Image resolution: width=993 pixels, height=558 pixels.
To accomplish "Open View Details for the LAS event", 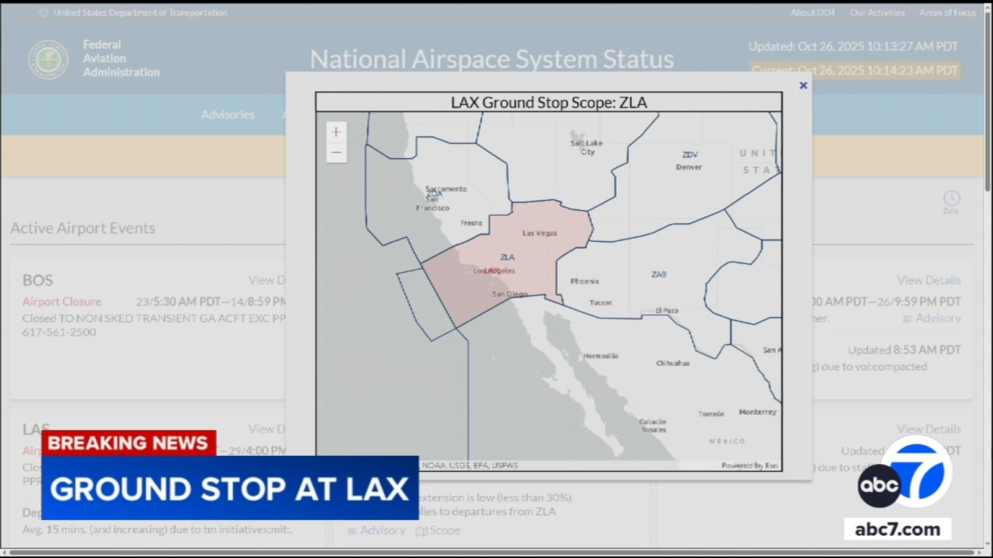I will click(267, 429).
